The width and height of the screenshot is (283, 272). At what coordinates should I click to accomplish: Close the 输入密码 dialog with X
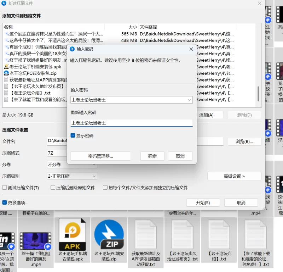click(191, 49)
